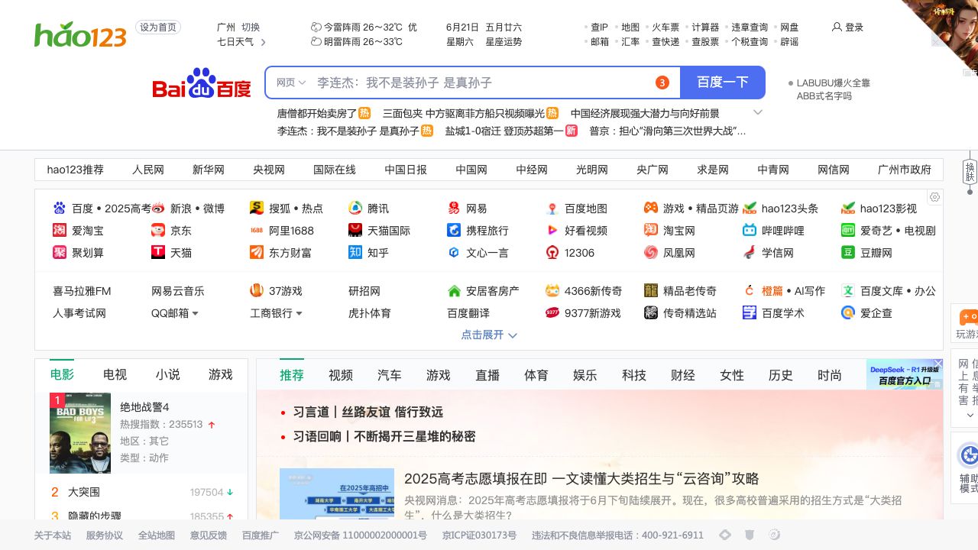978x550 pixels.
Task: Expand the QQ邮箱 dropdown arrow
Action: 195,313
